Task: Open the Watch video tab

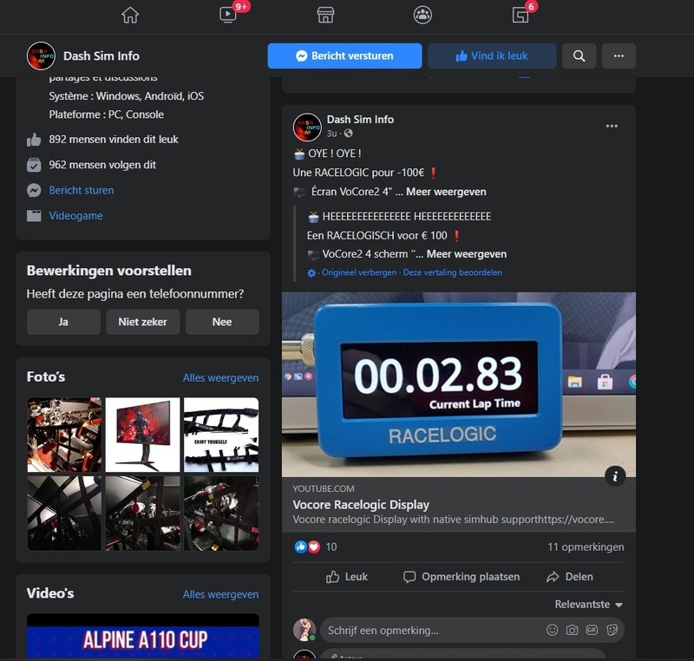Action: (228, 16)
